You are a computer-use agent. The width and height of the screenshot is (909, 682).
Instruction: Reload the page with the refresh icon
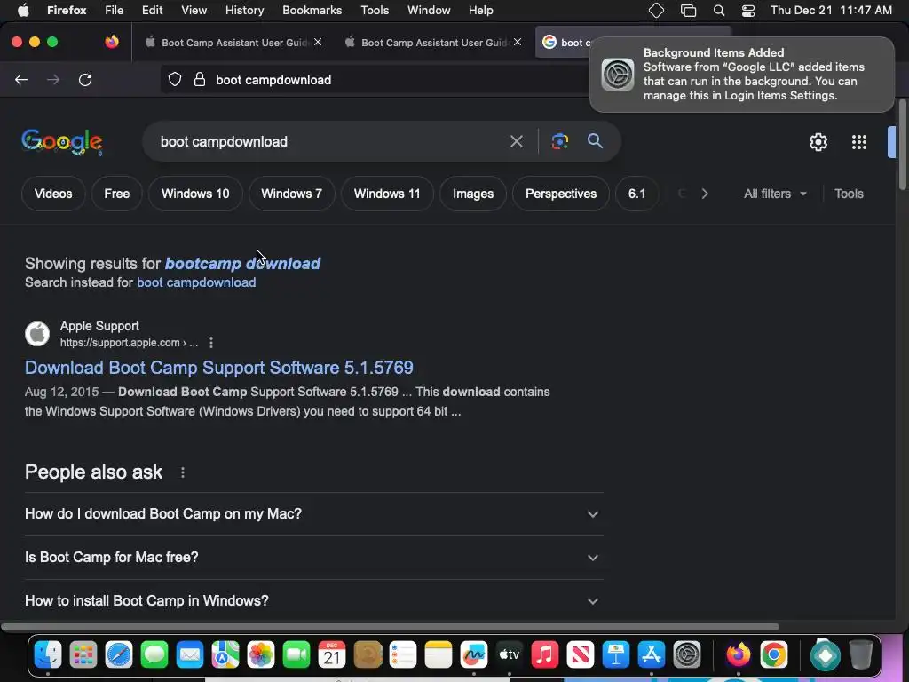tap(85, 80)
